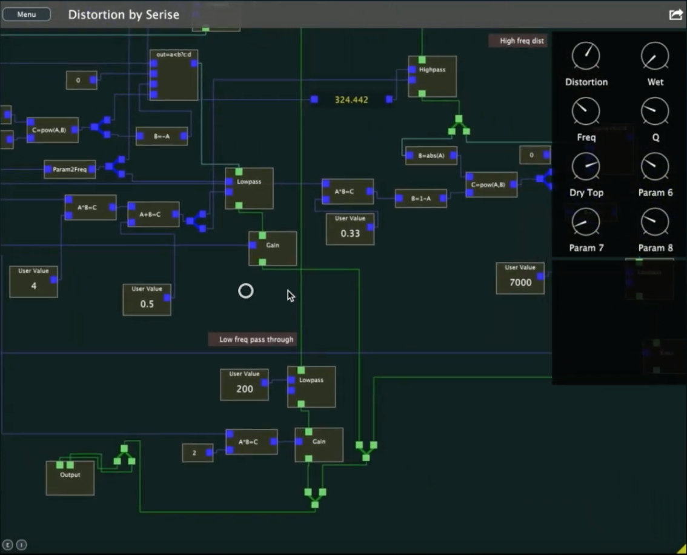687x555 pixels.
Task: Click the User Value 0.33 field
Action: 350,229
